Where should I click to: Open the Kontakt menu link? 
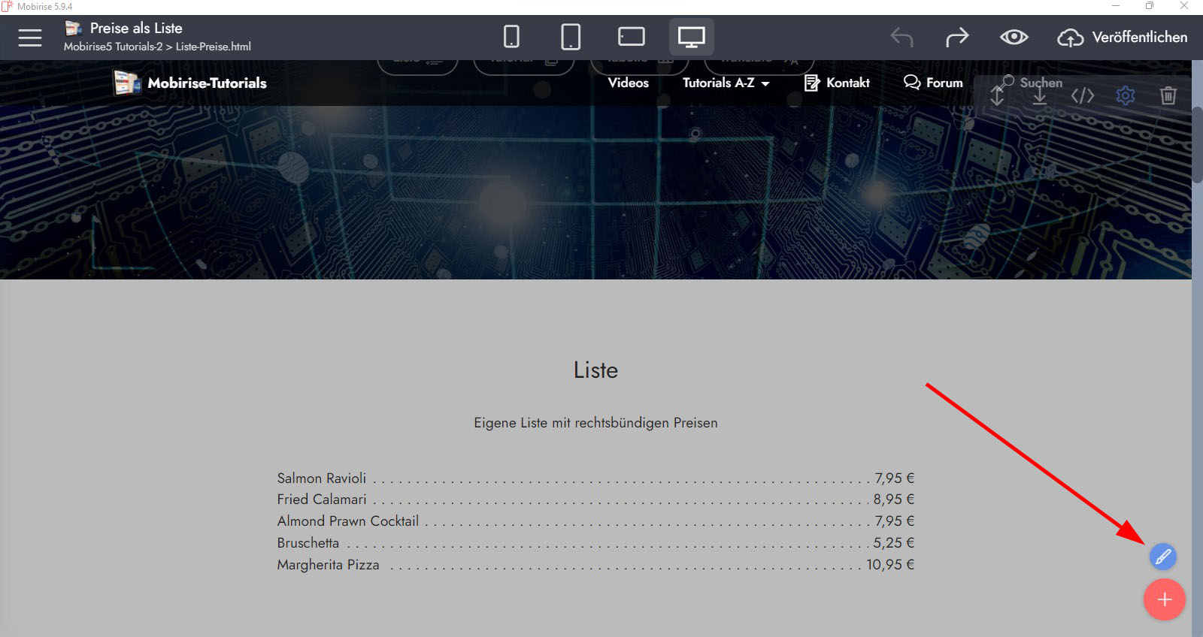pyautogui.click(x=848, y=83)
